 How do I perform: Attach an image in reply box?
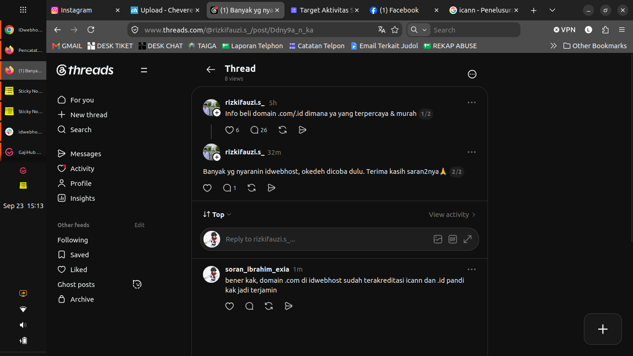pos(438,239)
